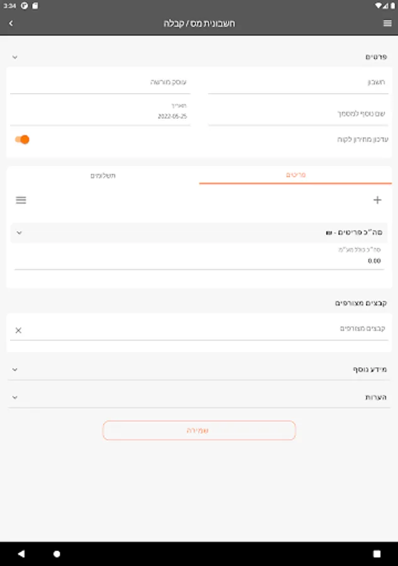Go back using the header back arrow
Image resolution: width=398 pixels, height=566 pixels.
(x=11, y=23)
